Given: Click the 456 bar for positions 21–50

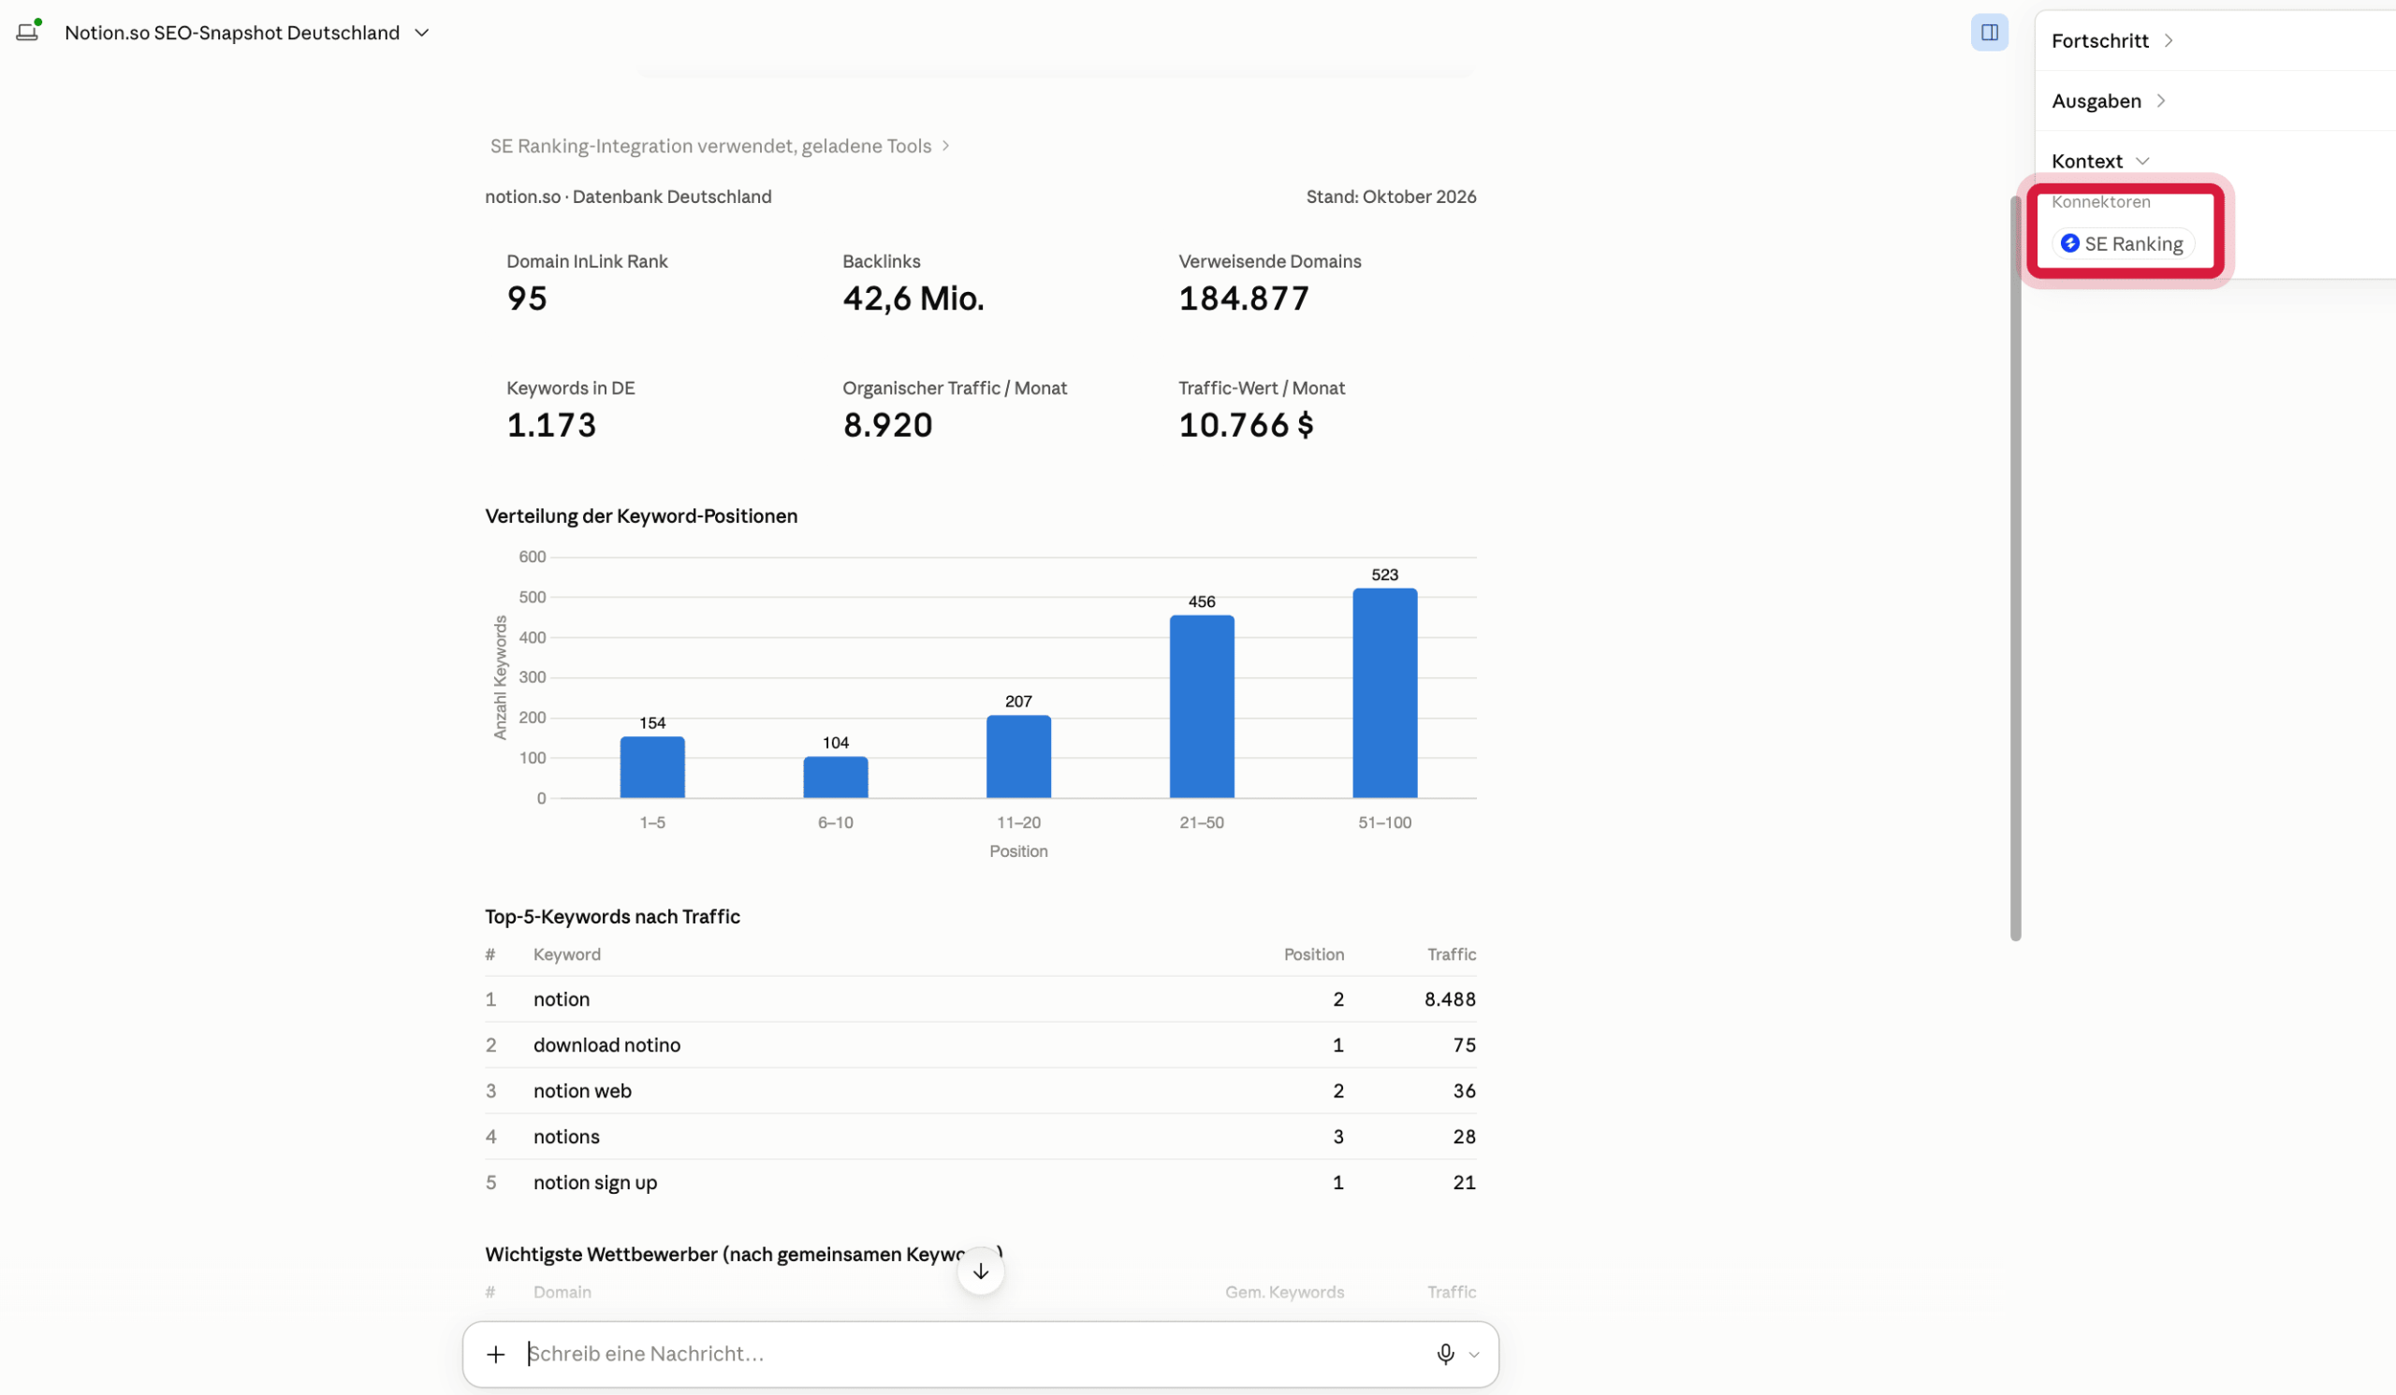Looking at the screenshot, I should (x=1202, y=706).
